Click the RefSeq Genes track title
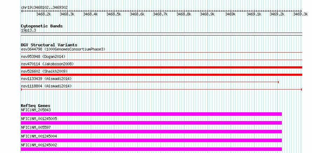312x153 pixels. pyautogui.click(x=36, y=106)
